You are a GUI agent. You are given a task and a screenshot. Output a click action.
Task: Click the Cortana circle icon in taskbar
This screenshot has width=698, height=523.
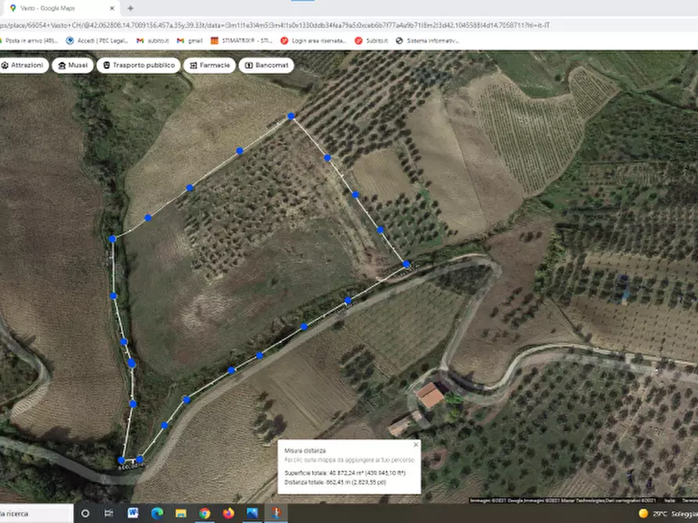[85, 514]
